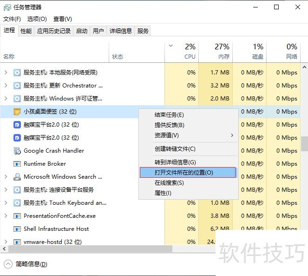Screen dimensions: 308x276
Task: Switch to the 应用历史记录 tab
Action: point(53,31)
